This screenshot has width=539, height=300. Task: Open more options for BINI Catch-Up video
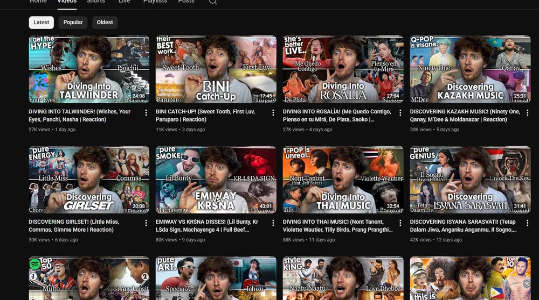pyautogui.click(x=273, y=112)
